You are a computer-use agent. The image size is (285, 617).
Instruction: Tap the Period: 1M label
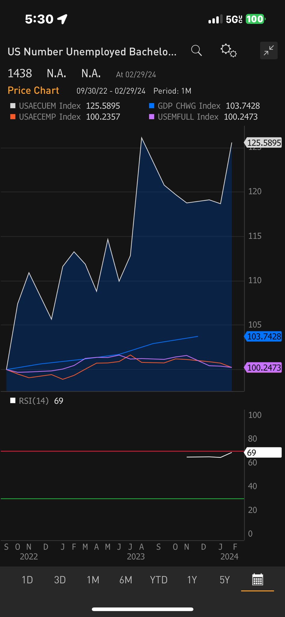click(x=172, y=91)
